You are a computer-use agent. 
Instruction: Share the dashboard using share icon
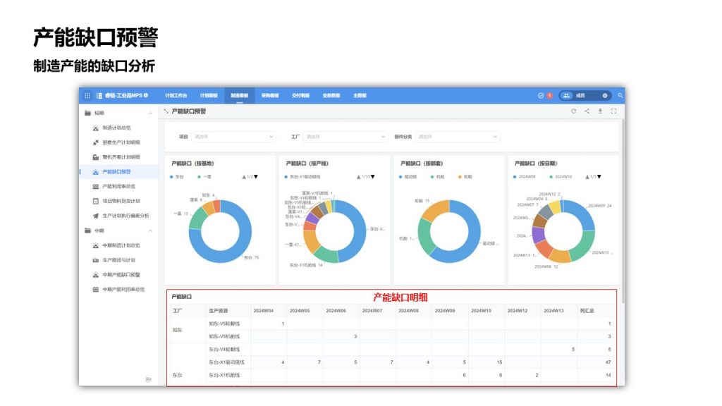coord(587,111)
